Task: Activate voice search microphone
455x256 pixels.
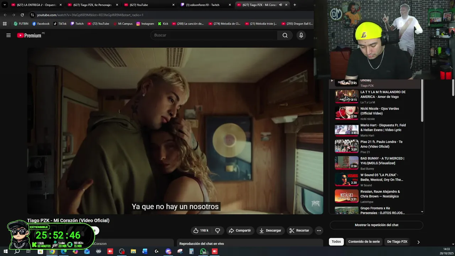Action: (301, 35)
